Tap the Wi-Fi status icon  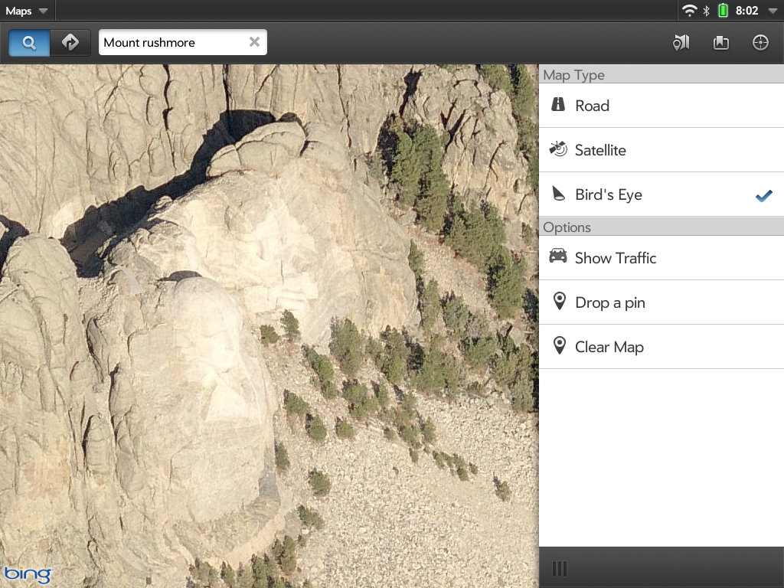(x=689, y=11)
